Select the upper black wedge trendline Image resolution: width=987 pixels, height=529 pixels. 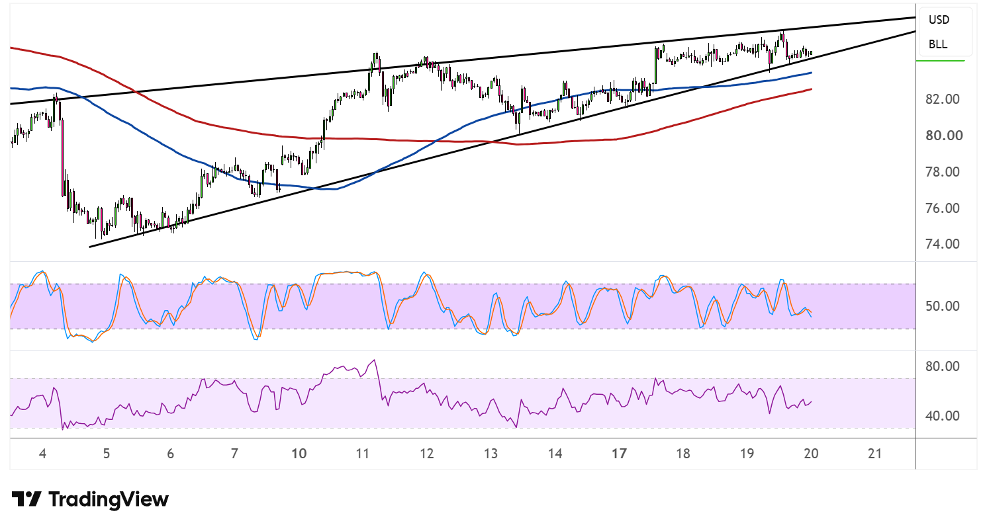point(463,61)
